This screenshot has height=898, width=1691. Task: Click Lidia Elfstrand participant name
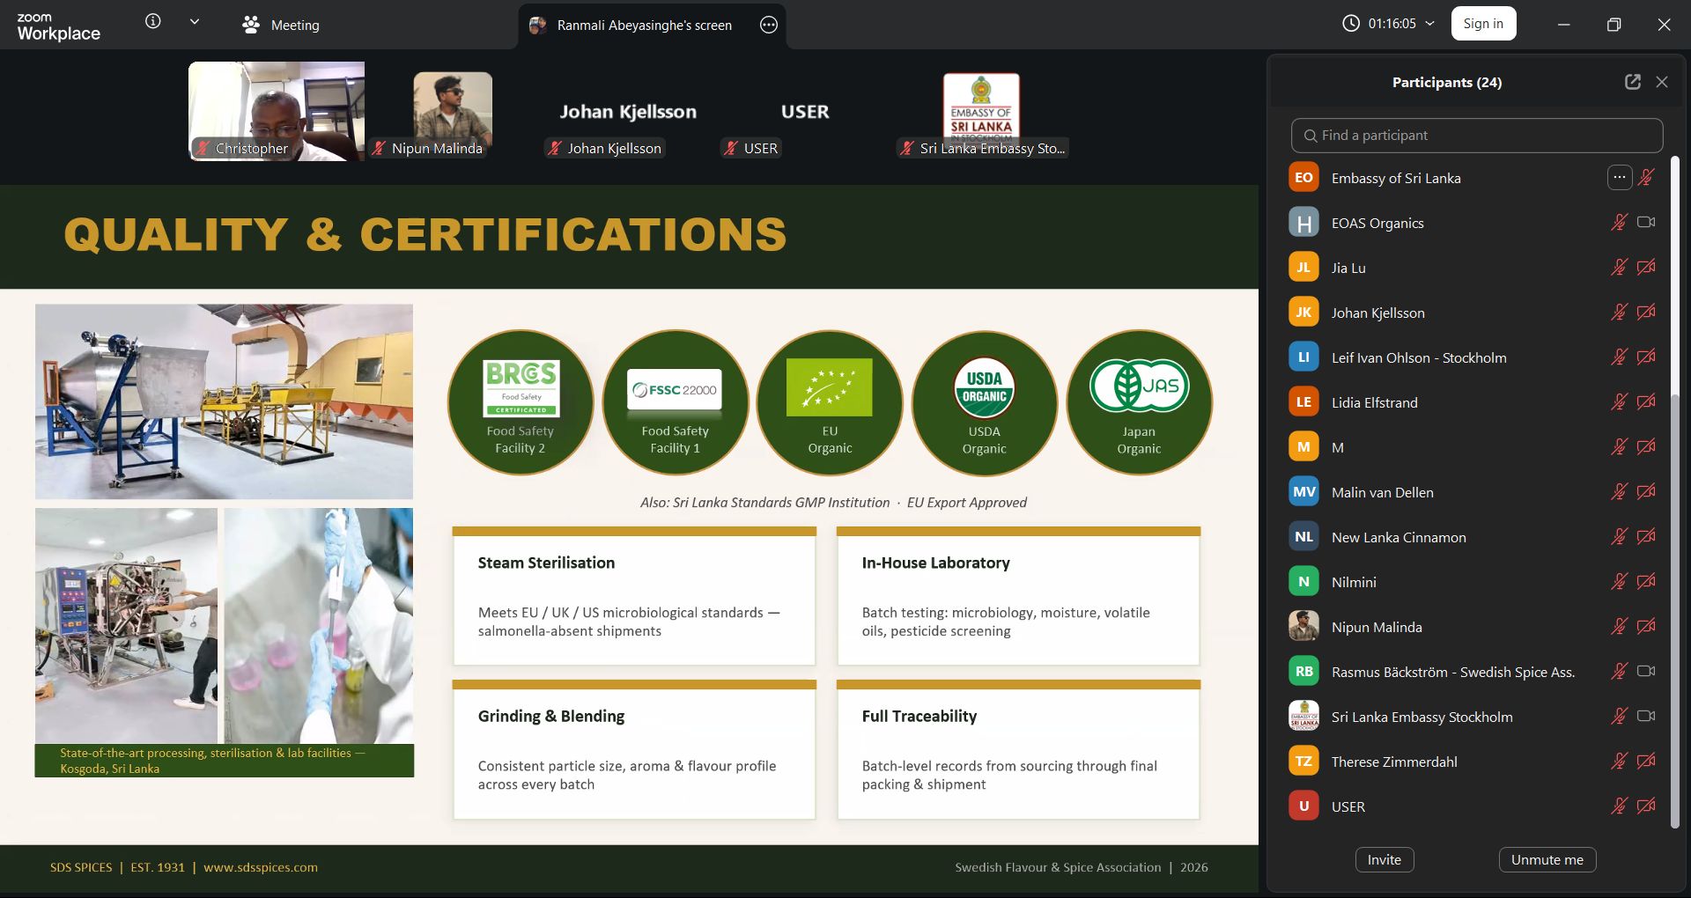1375,402
